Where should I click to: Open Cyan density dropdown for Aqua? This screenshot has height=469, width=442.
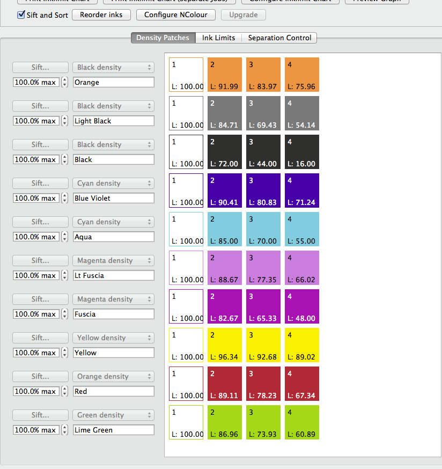tap(113, 222)
